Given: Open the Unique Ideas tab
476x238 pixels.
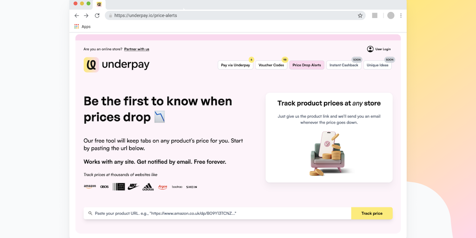Looking at the screenshot, I should (377, 65).
